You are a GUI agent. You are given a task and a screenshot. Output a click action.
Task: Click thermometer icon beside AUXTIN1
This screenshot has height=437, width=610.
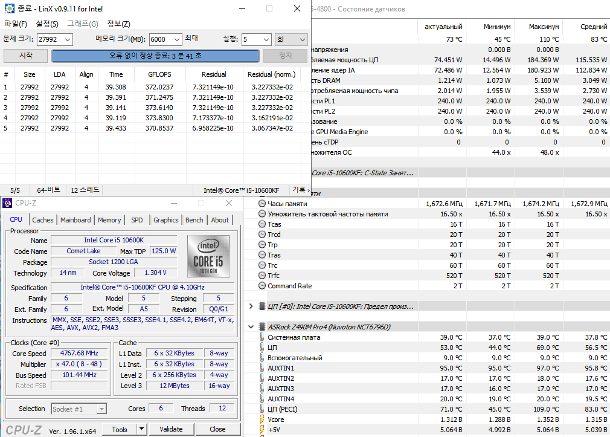coord(262,367)
